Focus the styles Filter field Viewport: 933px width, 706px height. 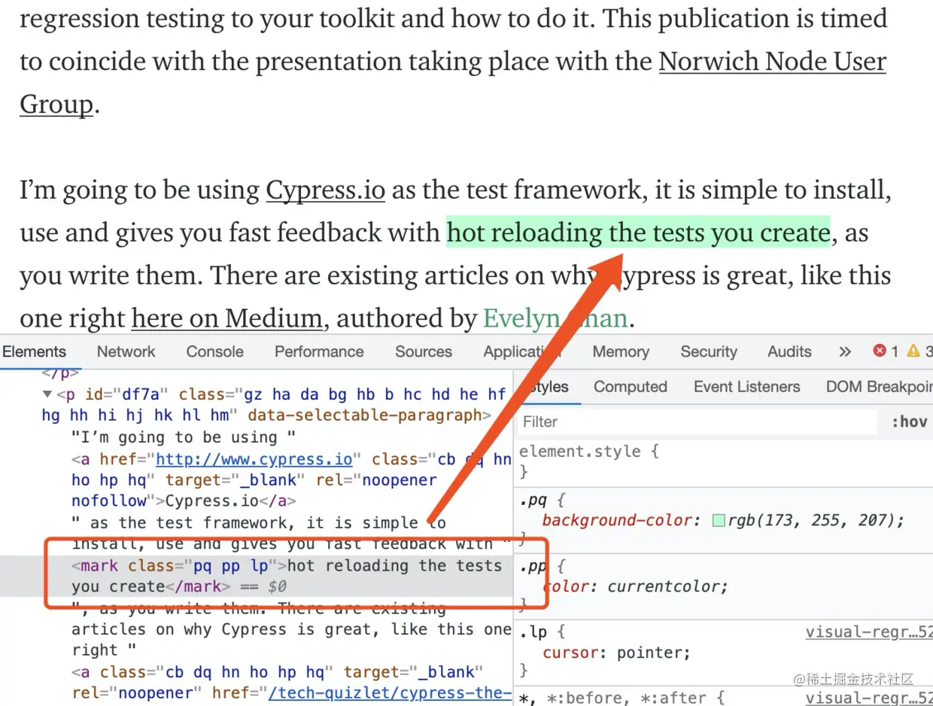coord(697,421)
